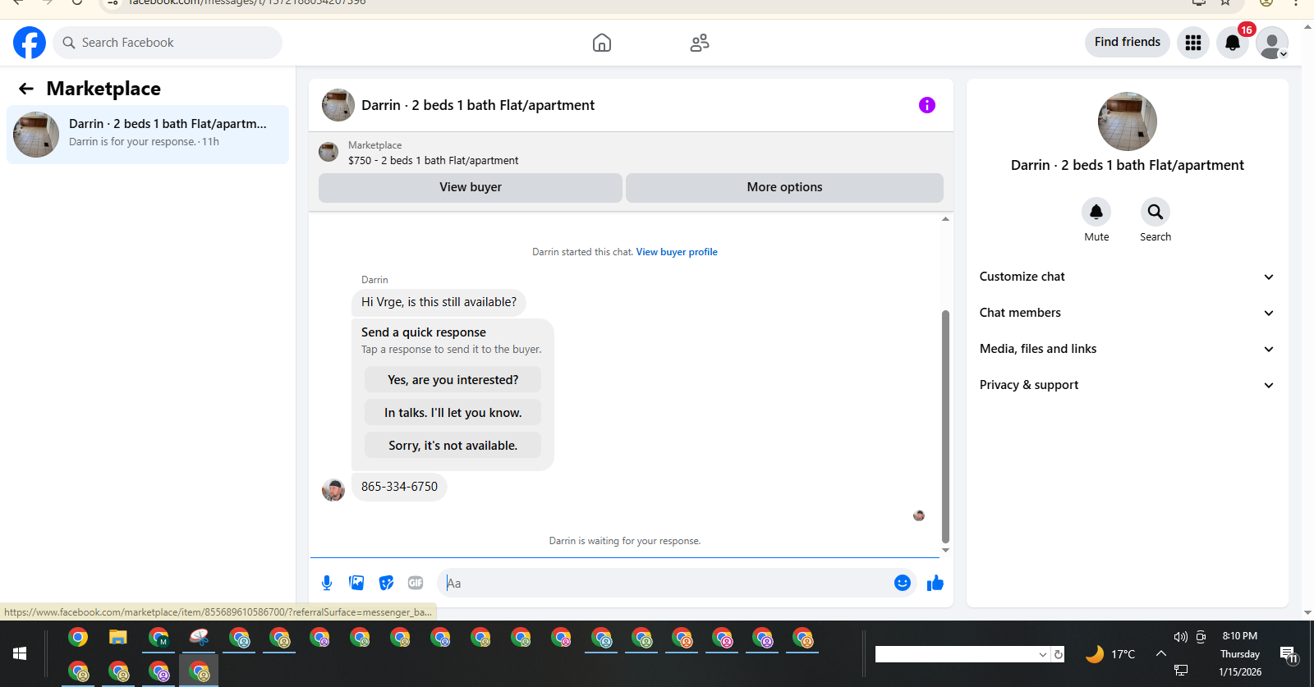Click the refresh button beside taskbar address box

click(x=1059, y=654)
